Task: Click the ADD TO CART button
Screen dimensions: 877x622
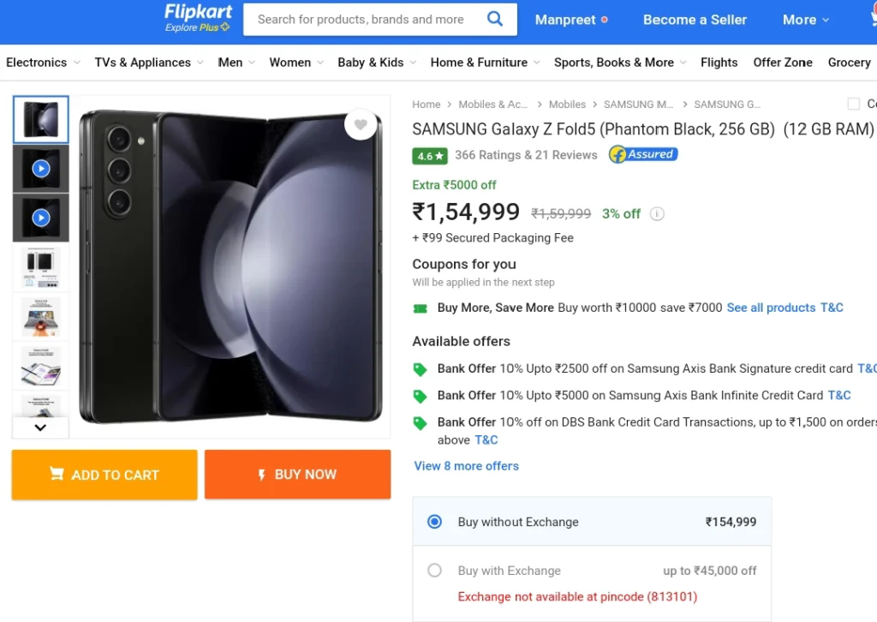Action: pos(104,475)
